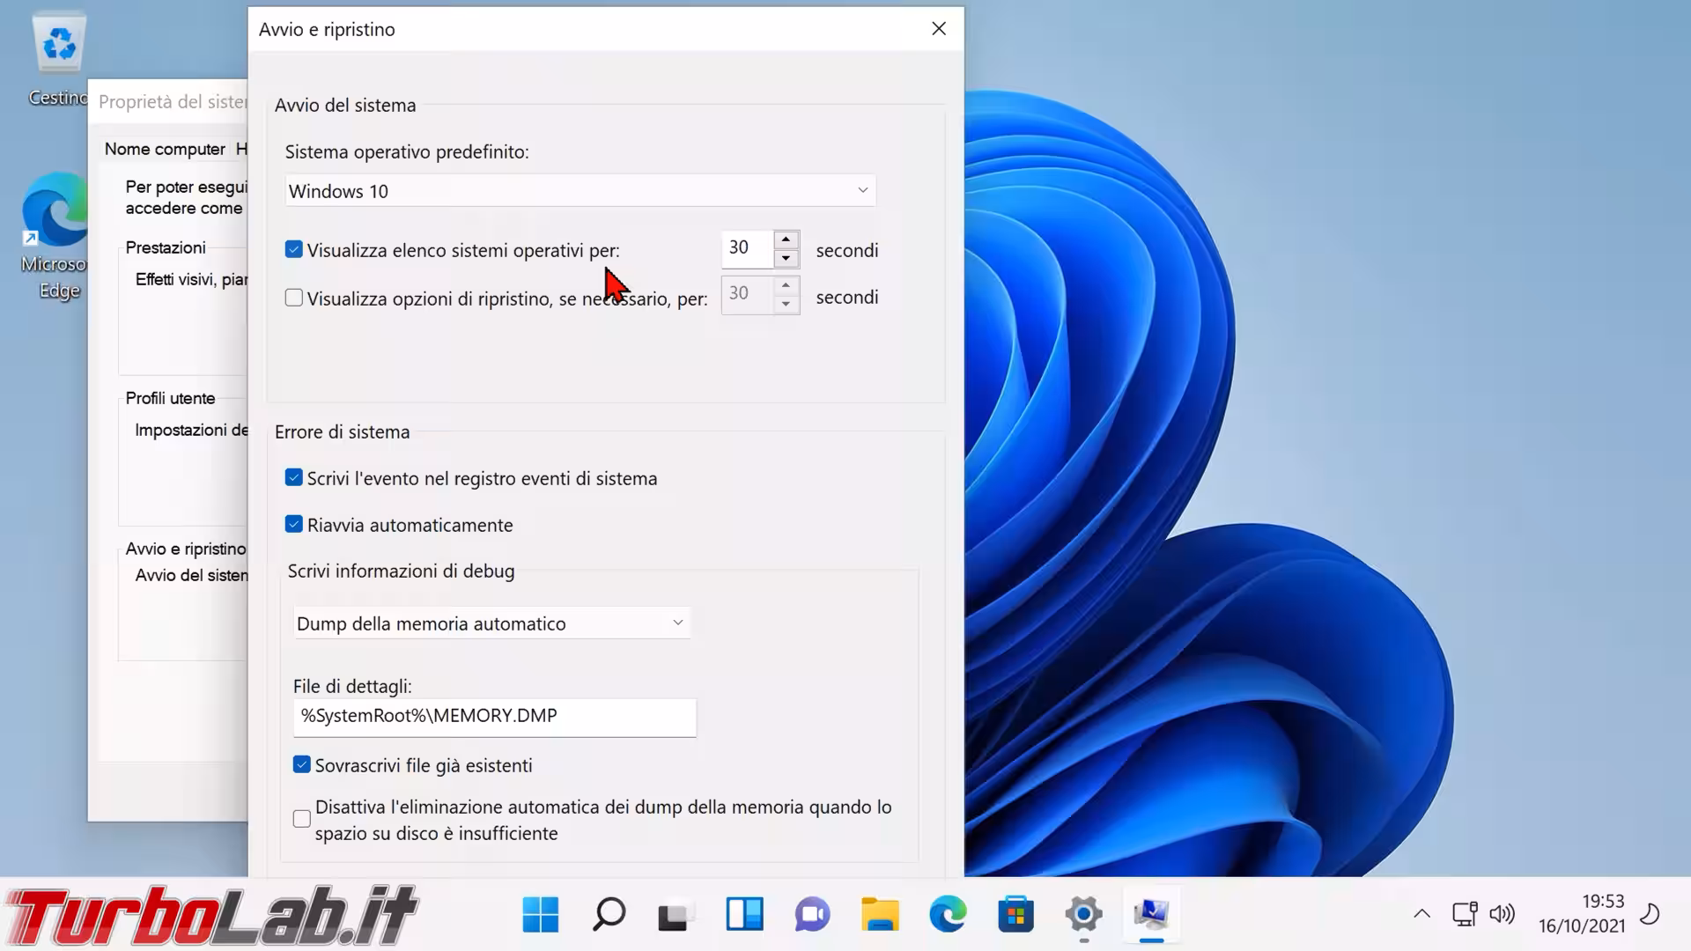Viewport: 1691px width, 951px height.
Task: Launch Teams Chat from taskbar
Action: point(812,915)
